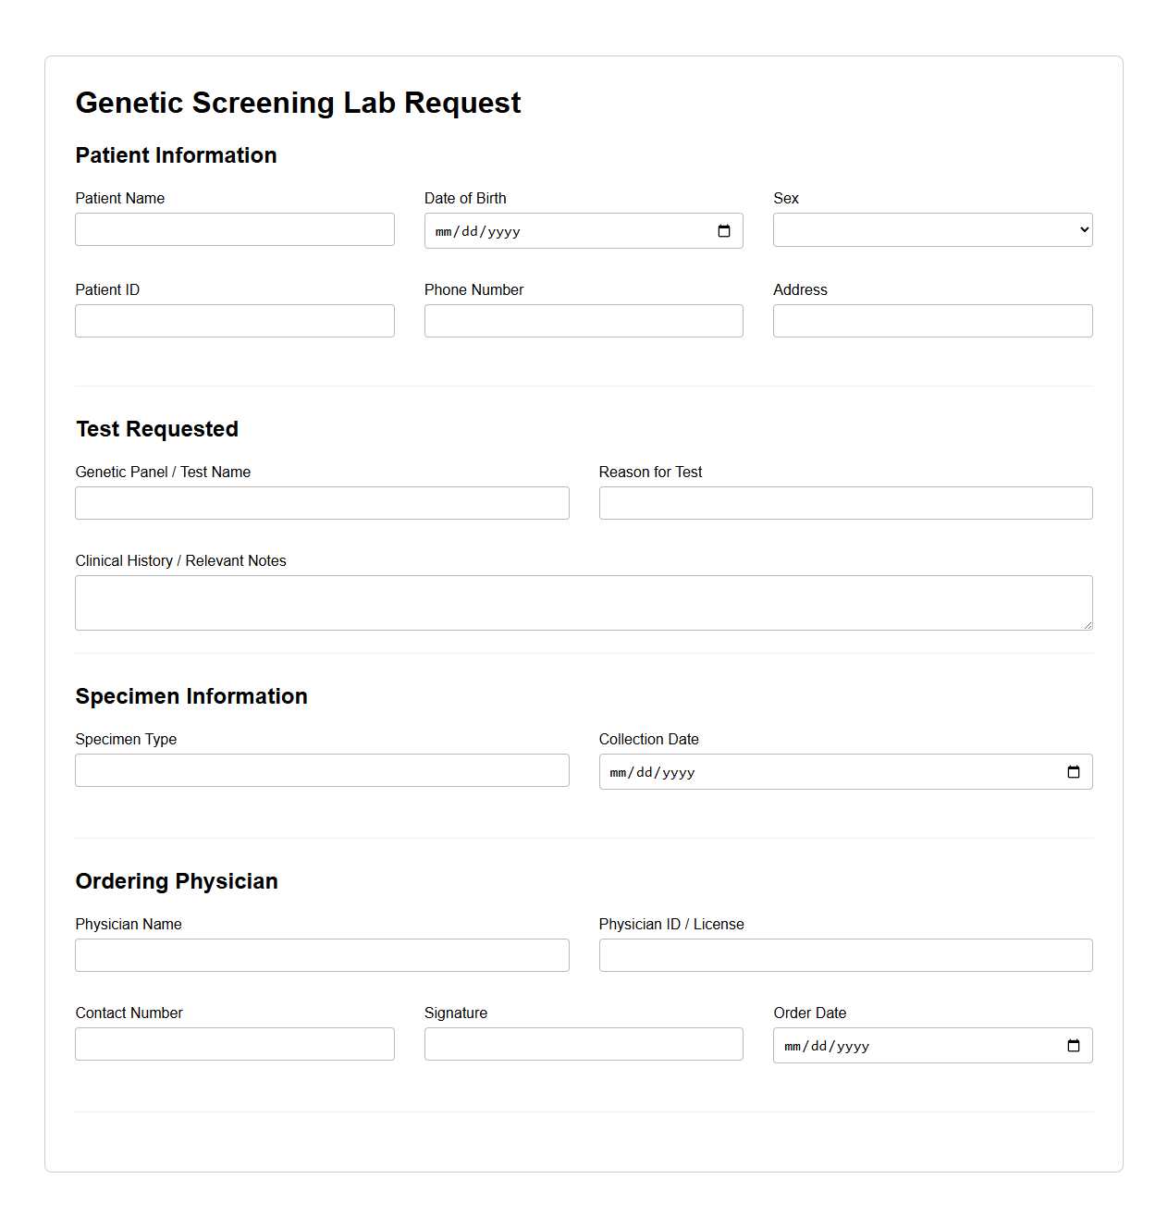Select the Physician Name field

(322, 955)
